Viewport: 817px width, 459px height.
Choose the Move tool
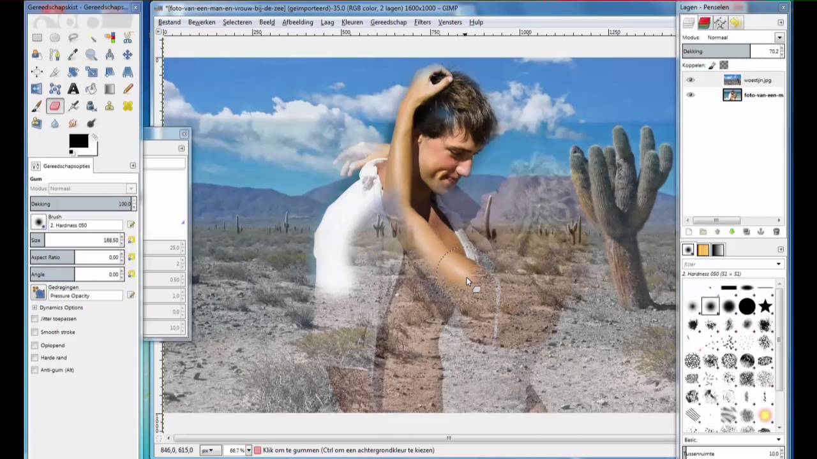[128, 55]
